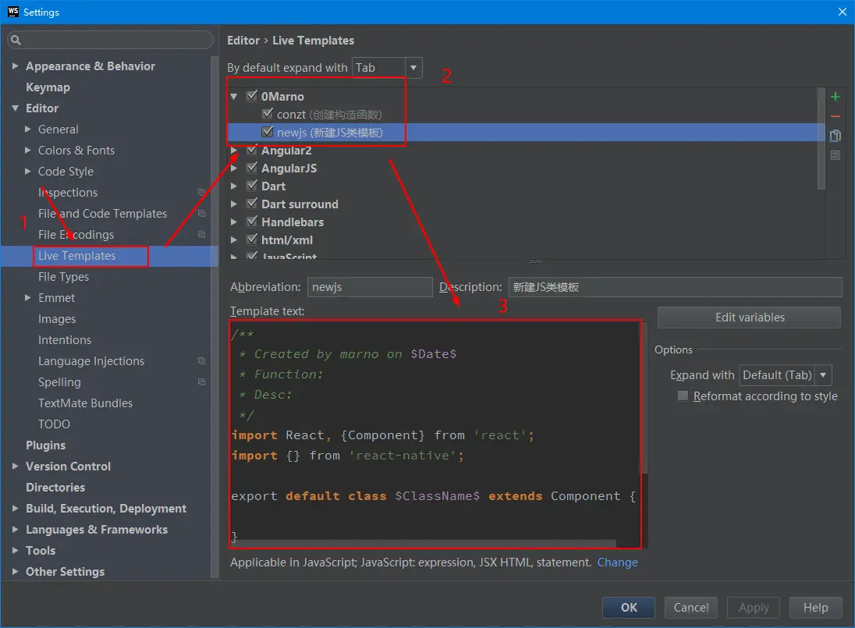Click the project-level icon beside Spelling
The width and height of the screenshot is (855, 628).
(201, 382)
